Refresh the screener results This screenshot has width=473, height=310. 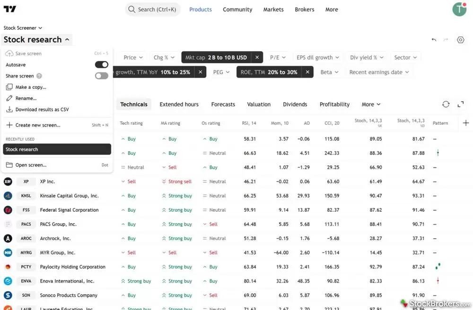(x=446, y=104)
